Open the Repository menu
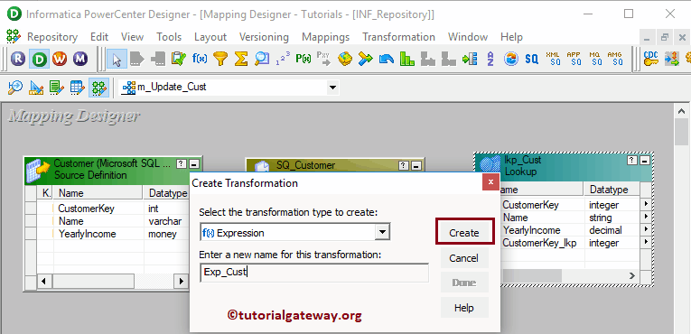The height and width of the screenshot is (334, 691). coord(52,37)
